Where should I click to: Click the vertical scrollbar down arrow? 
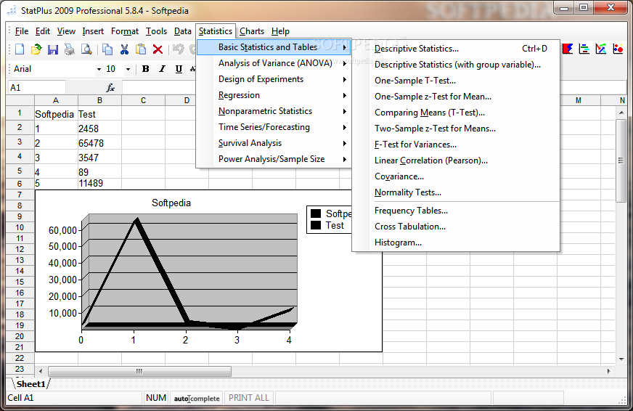[x=621, y=359]
